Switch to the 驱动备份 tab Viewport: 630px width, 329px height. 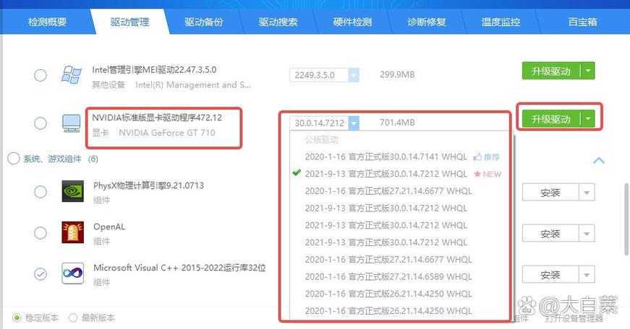tap(204, 22)
